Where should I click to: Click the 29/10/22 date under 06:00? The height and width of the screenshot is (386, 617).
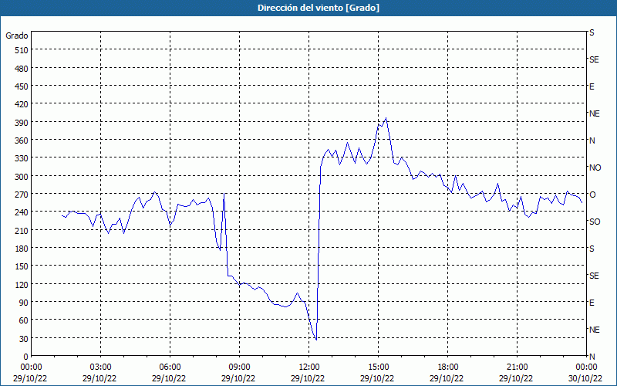click(x=170, y=378)
